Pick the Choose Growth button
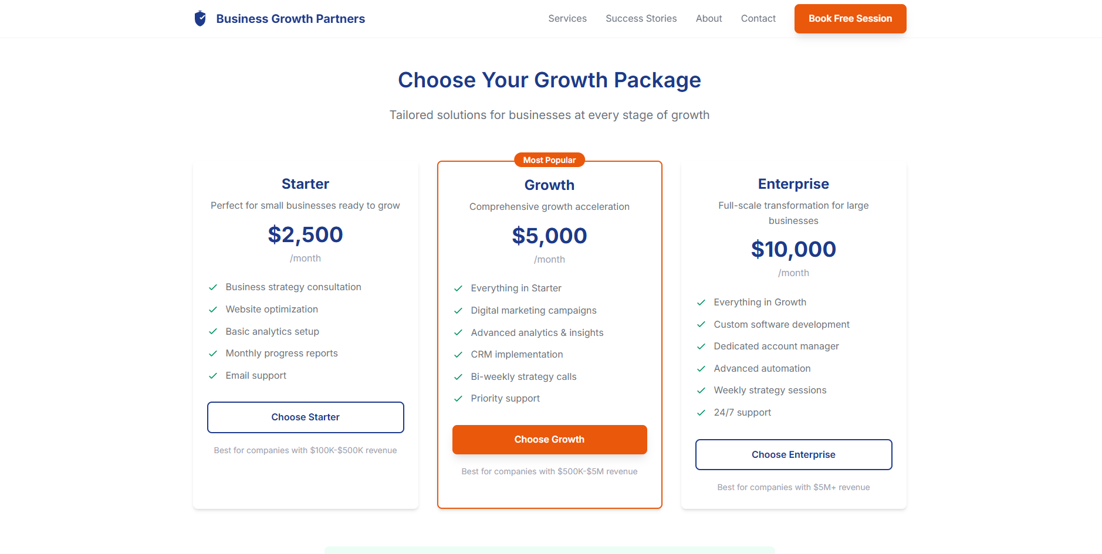This screenshot has width=1102, height=554. (549, 440)
